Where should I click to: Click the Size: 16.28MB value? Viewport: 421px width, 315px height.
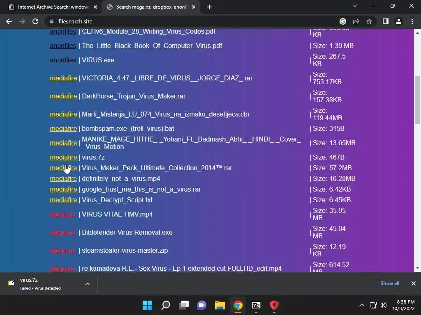[x=334, y=179]
